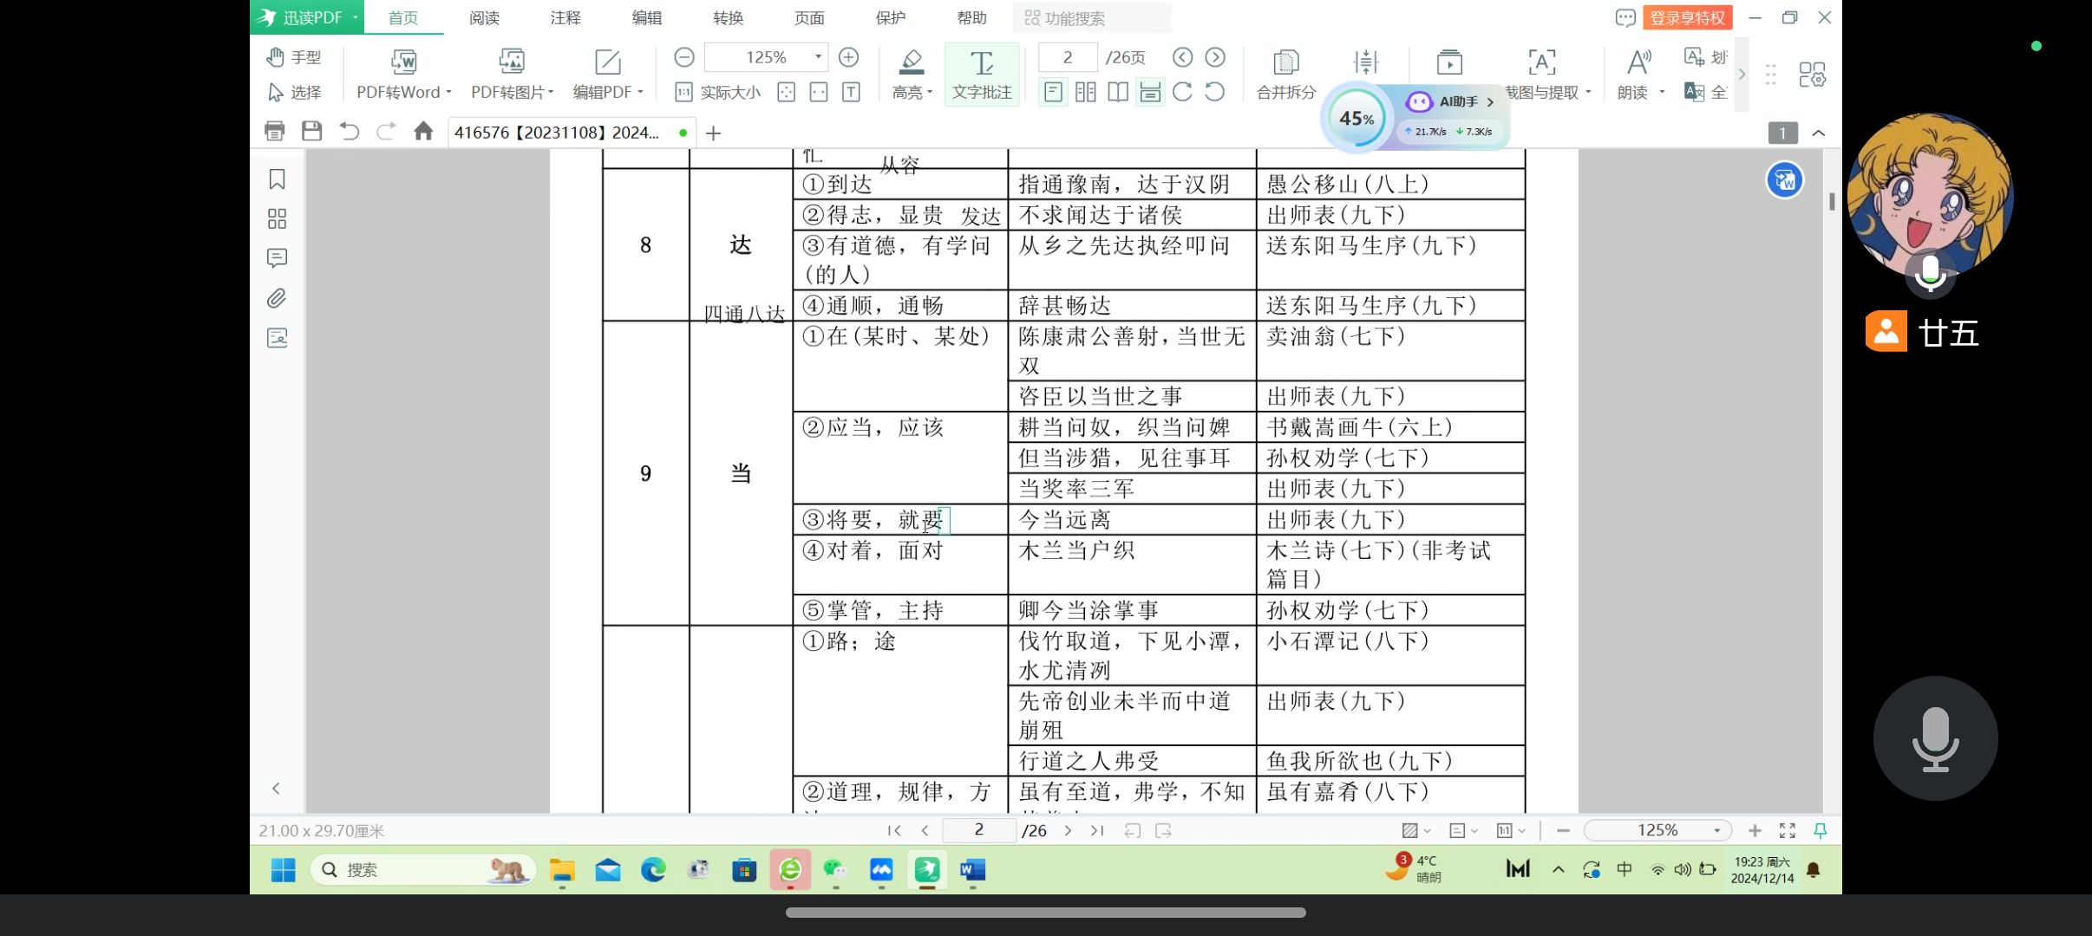Screen dimensions: 2092x936
Task: Expand the PDF转Word dropdown arrow
Action: click(448, 92)
